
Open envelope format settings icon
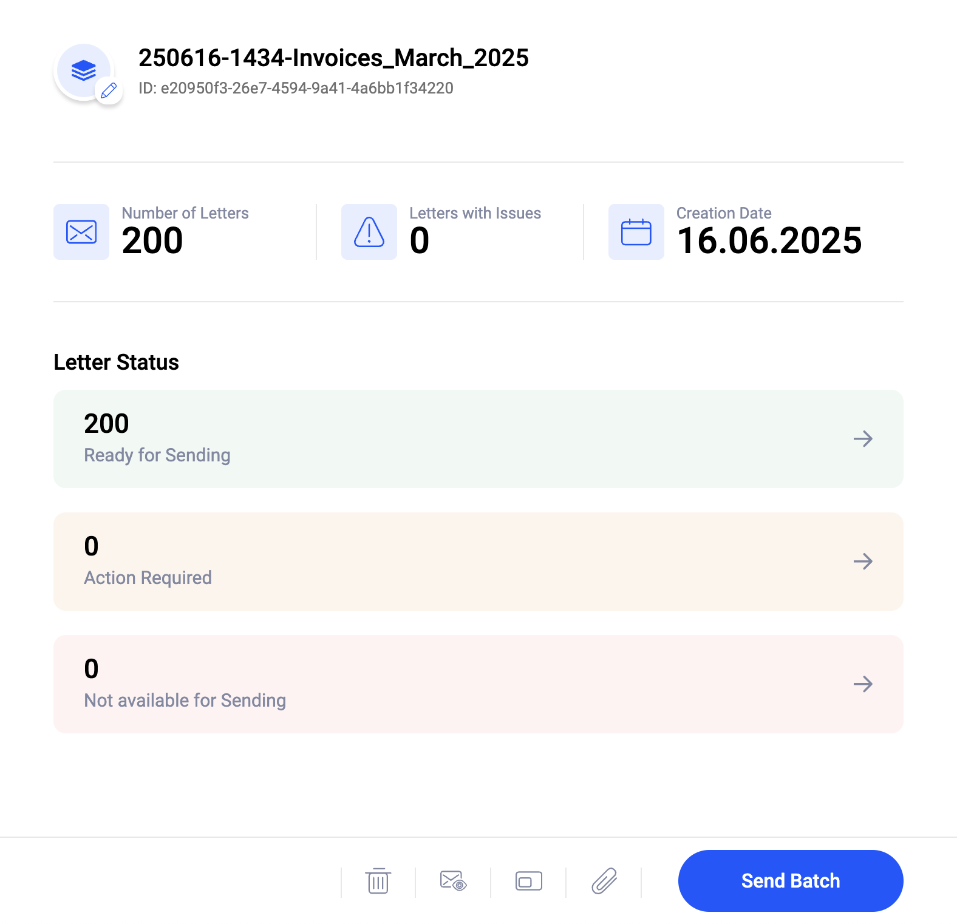pyautogui.click(x=528, y=881)
